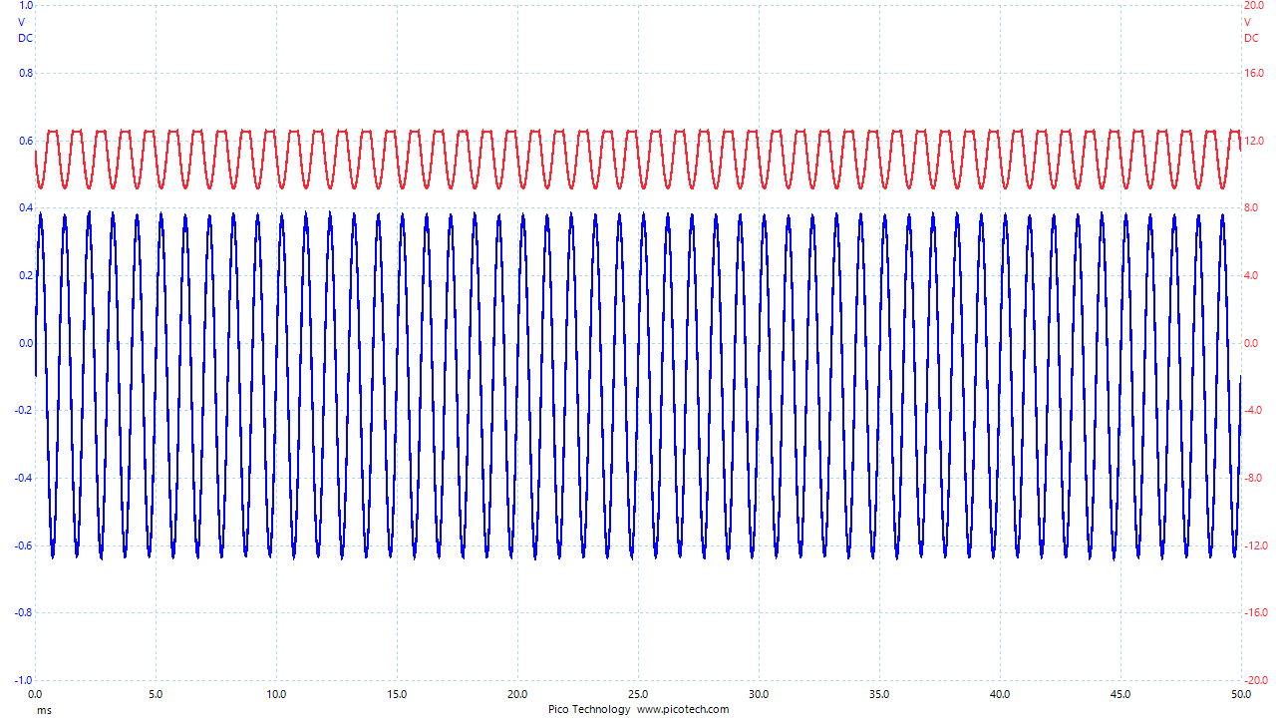Click the ms time unit label
This screenshot has height=718, width=1276.
pyautogui.click(x=44, y=710)
